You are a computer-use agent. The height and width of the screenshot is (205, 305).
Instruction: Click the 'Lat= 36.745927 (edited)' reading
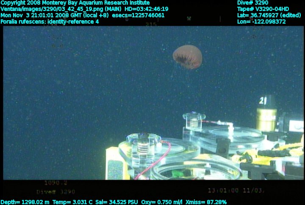269,15
